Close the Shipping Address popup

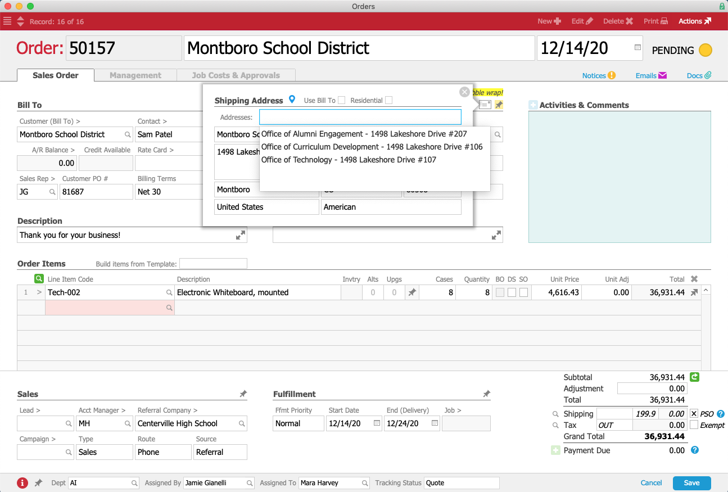coord(464,92)
